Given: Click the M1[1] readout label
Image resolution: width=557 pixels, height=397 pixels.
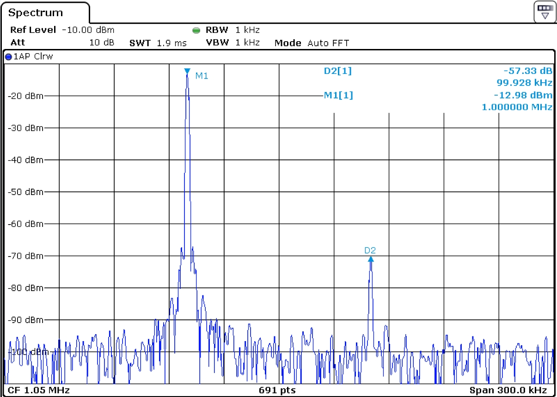Looking at the screenshot, I should 338,95.
